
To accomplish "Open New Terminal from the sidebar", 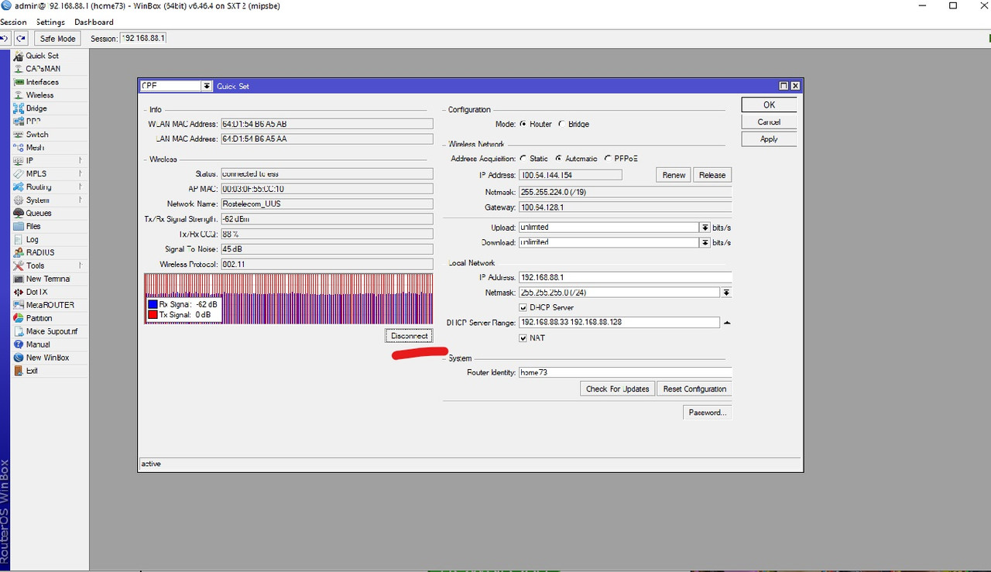I will point(48,279).
